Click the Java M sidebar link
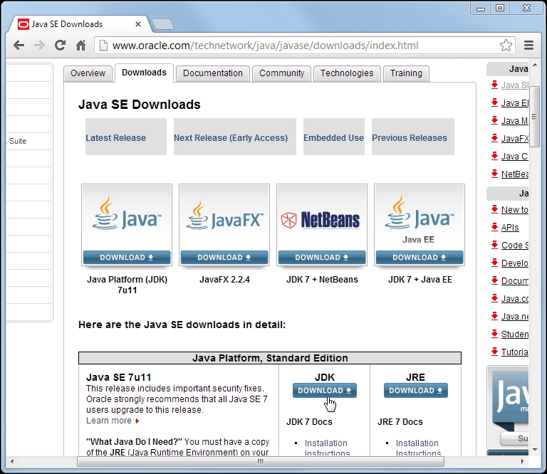The height and width of the screenshot is (474, 547). 514,120
